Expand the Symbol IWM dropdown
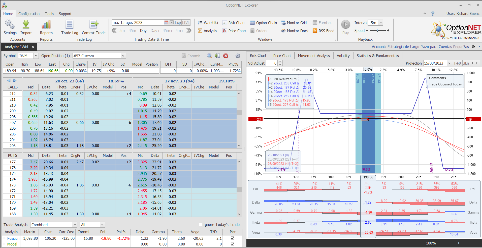Screen dimensions: 482x248 (36, 56)
